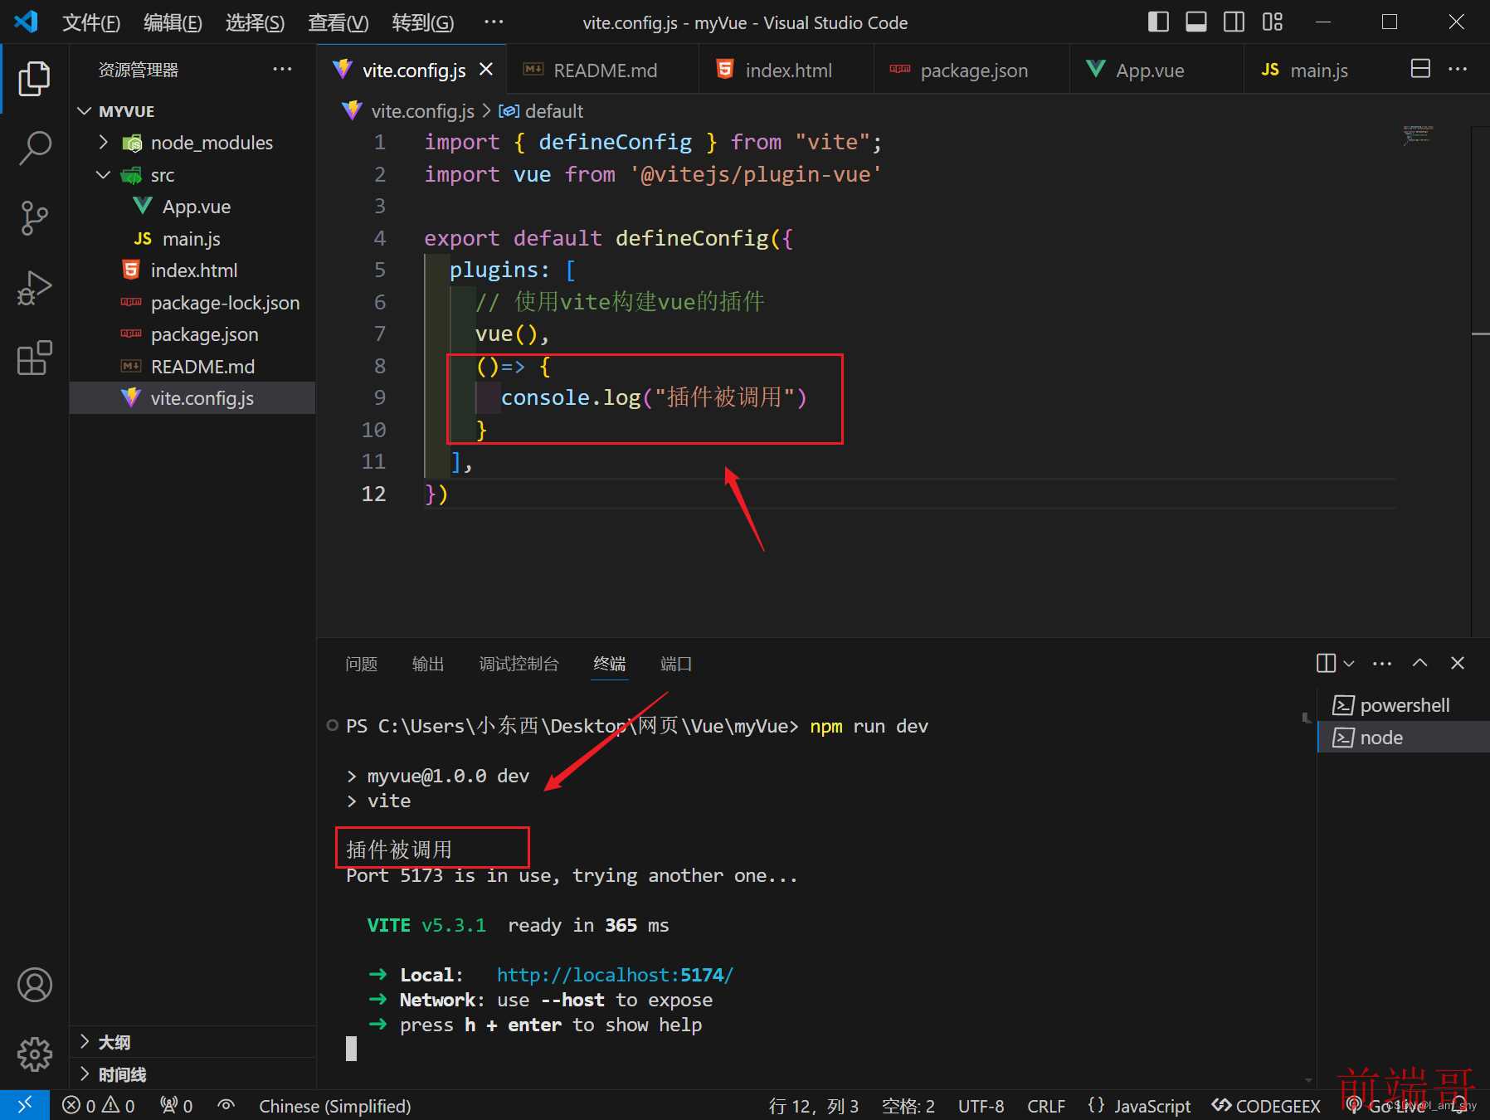Open index.html in the explorer tree
The width and height of the screenshot is (1490, 1120).
[192, 270]
